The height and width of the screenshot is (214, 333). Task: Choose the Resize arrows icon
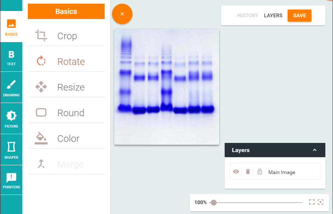(x=41, y=87)
